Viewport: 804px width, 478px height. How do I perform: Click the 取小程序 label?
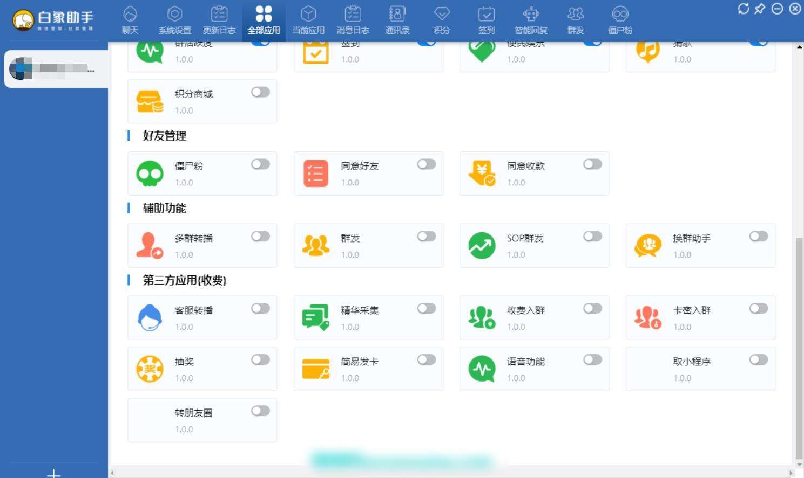coord(692,362)
